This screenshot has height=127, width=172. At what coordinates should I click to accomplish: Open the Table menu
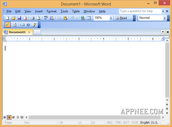click(x=76, y=11)
